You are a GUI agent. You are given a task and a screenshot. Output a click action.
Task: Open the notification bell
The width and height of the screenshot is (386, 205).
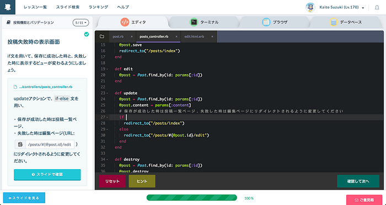click(377, 7)
